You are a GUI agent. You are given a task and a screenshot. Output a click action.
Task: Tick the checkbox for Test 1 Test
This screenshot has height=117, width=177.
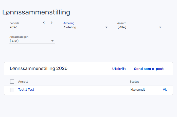[12, 90]
